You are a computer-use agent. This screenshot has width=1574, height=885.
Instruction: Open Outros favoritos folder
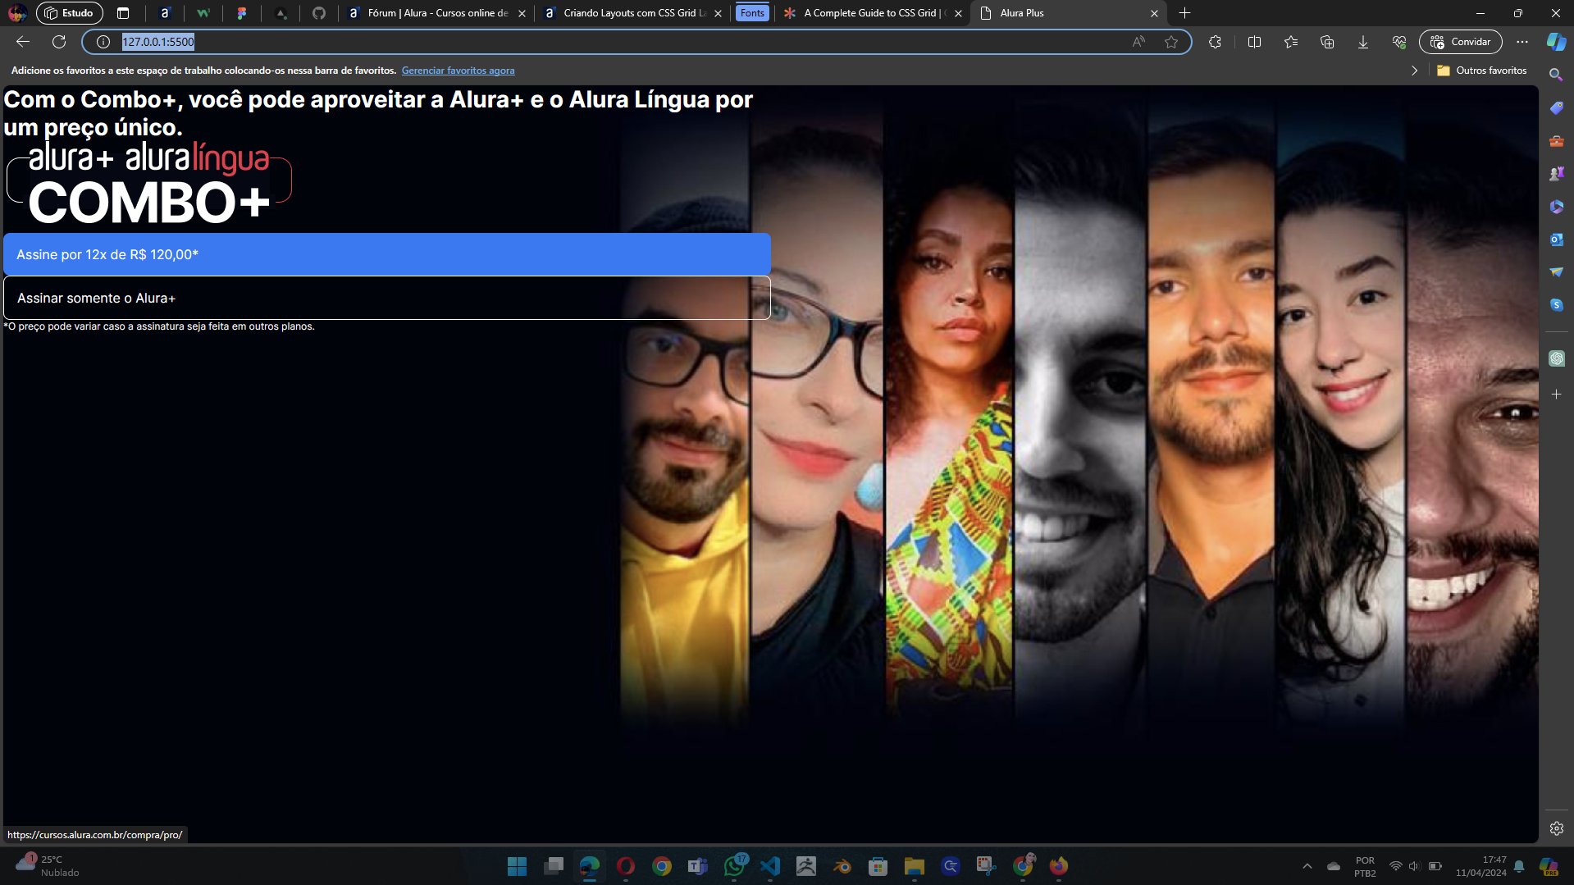[1482, 71]
